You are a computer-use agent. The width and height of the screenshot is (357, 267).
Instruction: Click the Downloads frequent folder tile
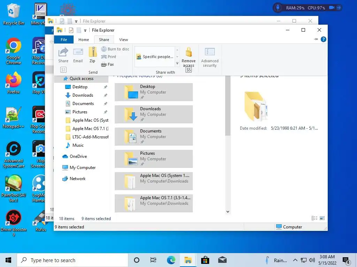point(154,114)
